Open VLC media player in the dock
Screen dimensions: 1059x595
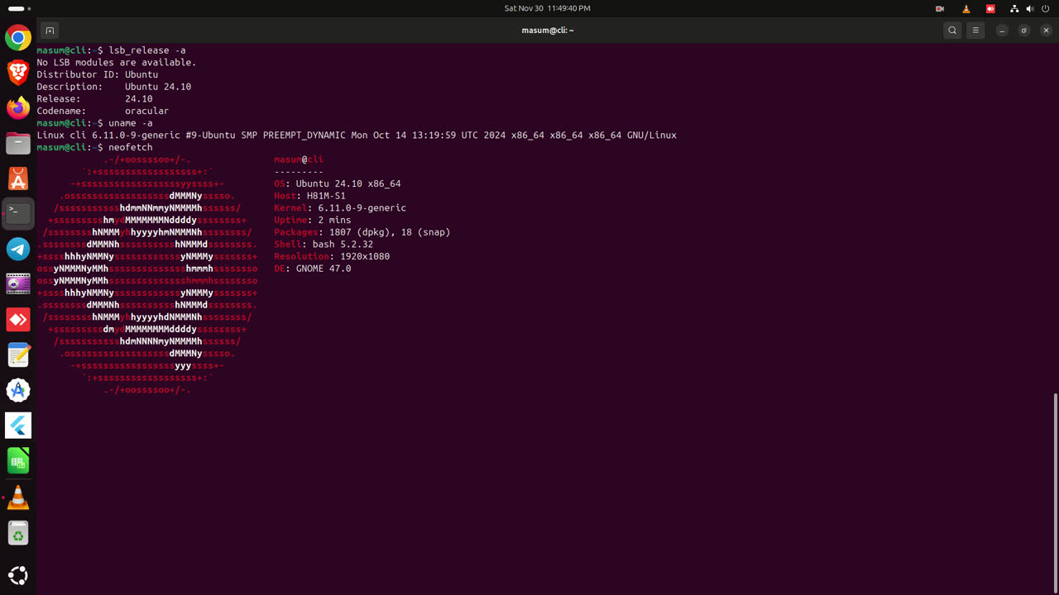click(x=18, y=497)
